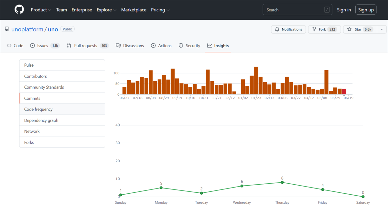Click the repository book icon beside unoplatform
The width and height of the screenshot is (388, 216).
7,29
